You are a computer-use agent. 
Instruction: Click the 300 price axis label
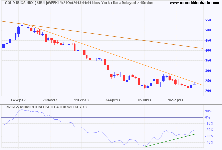pos(208,71)
